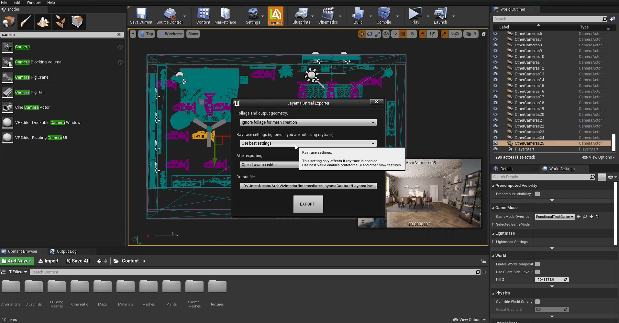Open the GameMode Override dropdown
The image size is (619, 323).
555,217
